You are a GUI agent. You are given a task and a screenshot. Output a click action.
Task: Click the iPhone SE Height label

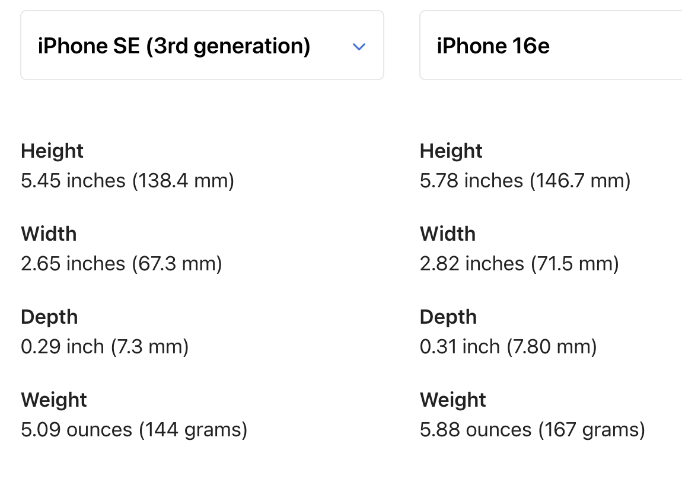pyautogui.click(x=52, y=151)
